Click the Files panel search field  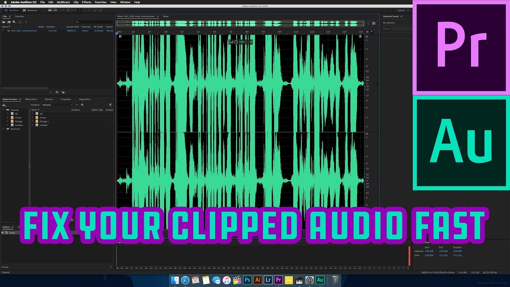pyautogui.click(x=94, y=22)
